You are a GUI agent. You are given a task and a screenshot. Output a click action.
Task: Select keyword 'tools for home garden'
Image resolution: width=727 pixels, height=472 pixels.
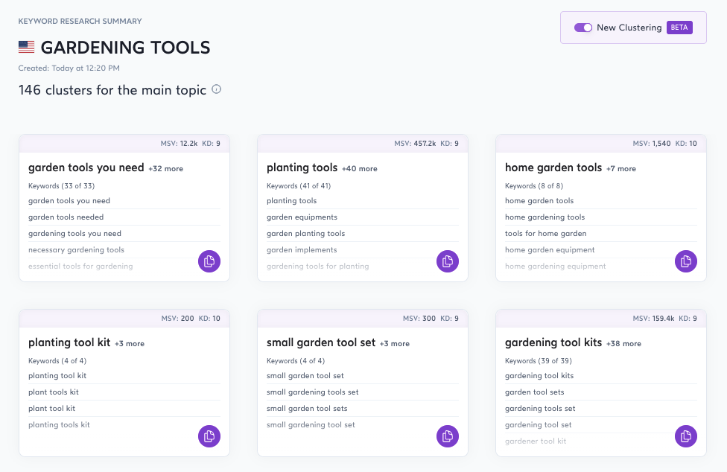[545, 234]
